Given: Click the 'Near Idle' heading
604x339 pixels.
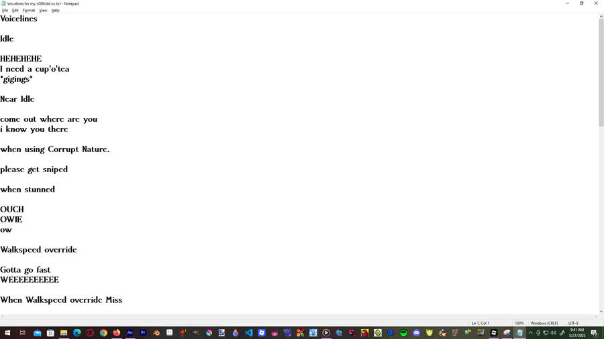Looking at the screenshot, I should tap(17, 99).
